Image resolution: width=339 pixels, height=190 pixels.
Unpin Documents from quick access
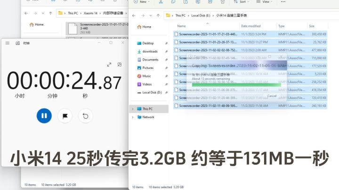pyautogui.click(x=166, y=60)
